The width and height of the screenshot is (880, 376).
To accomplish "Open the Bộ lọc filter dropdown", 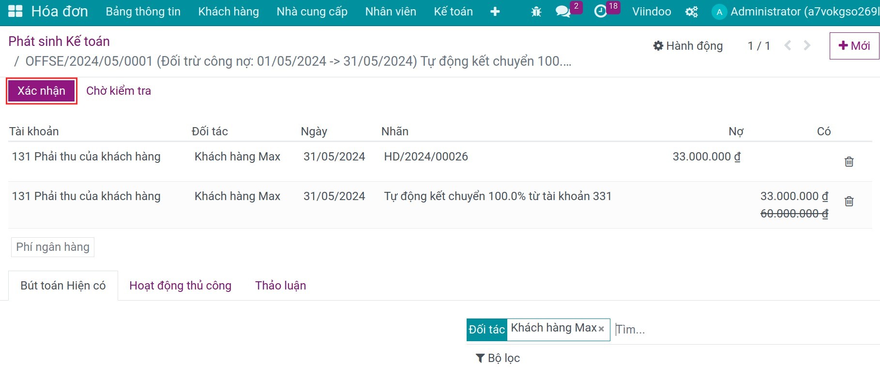I will point(498,358).
